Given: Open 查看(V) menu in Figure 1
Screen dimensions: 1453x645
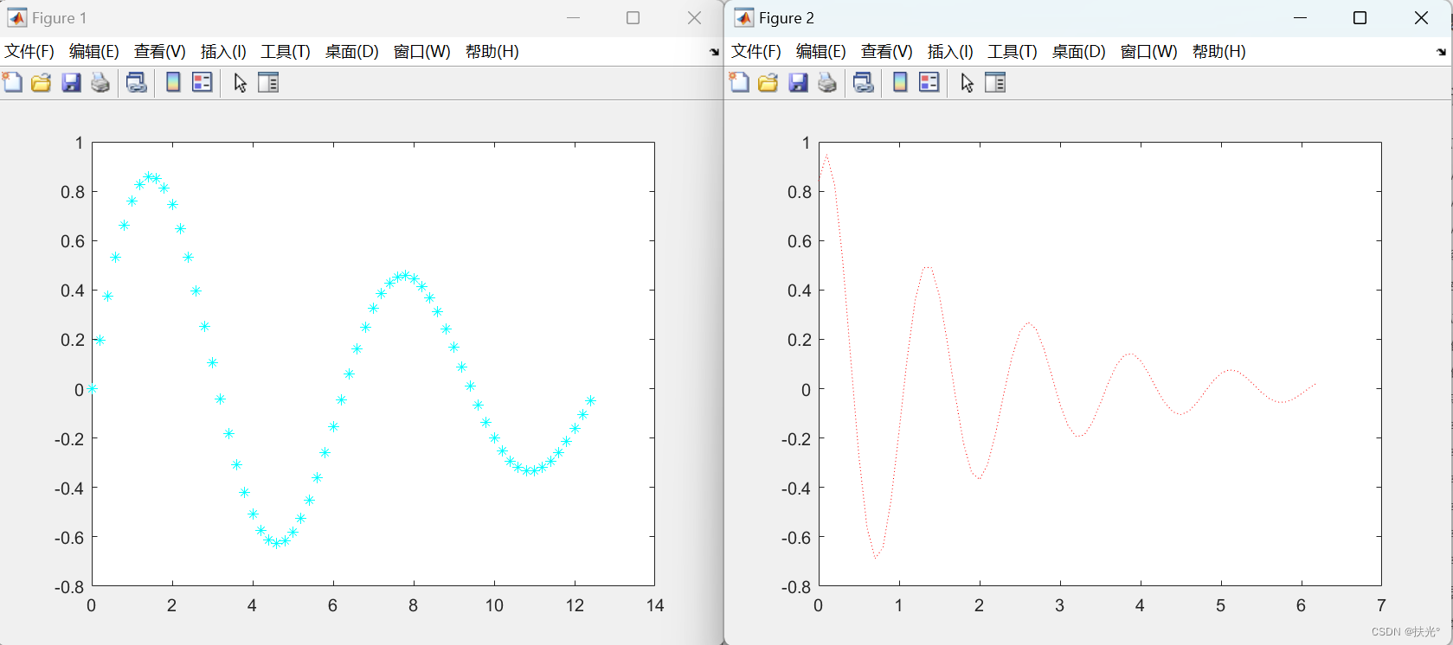Looking at the screenshot, I should 160,51.
